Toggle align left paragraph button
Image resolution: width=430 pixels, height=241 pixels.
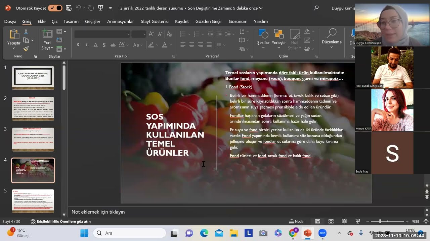183,45
